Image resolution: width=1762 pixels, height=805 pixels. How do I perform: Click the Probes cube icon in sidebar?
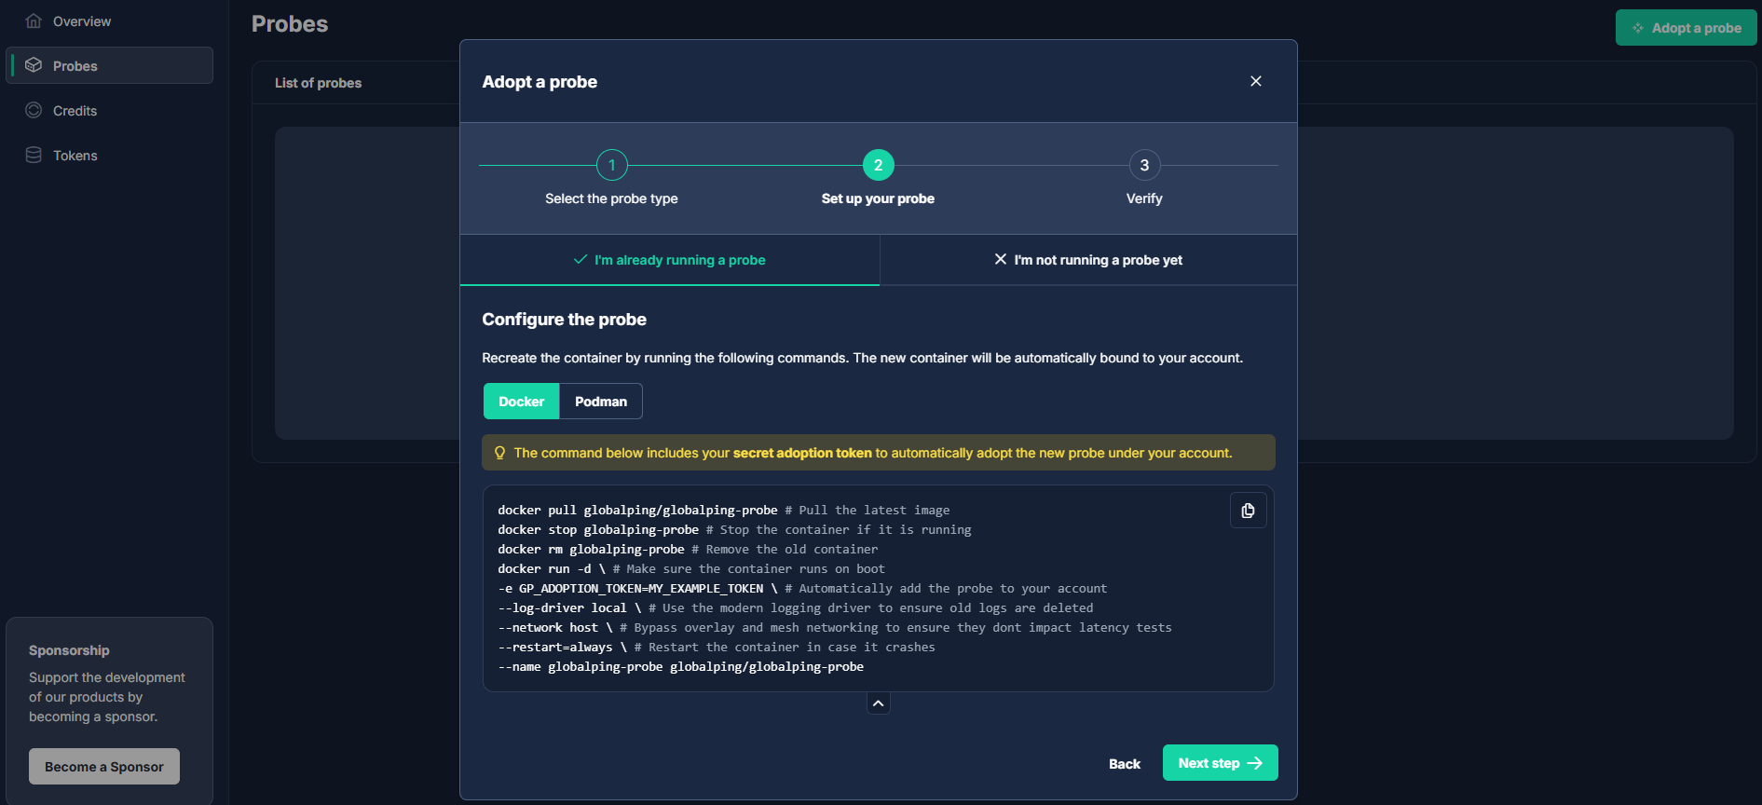34,65
